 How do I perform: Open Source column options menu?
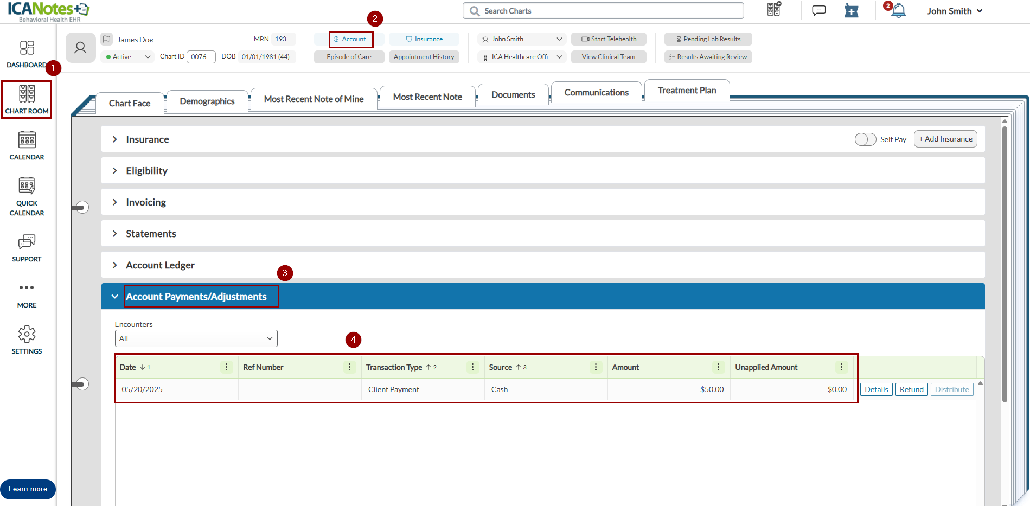tap(596, 367)
